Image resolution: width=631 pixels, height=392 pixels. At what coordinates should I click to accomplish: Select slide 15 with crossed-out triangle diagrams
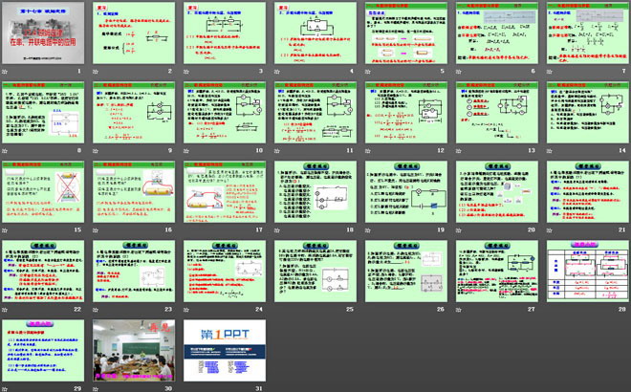(45, 189)
